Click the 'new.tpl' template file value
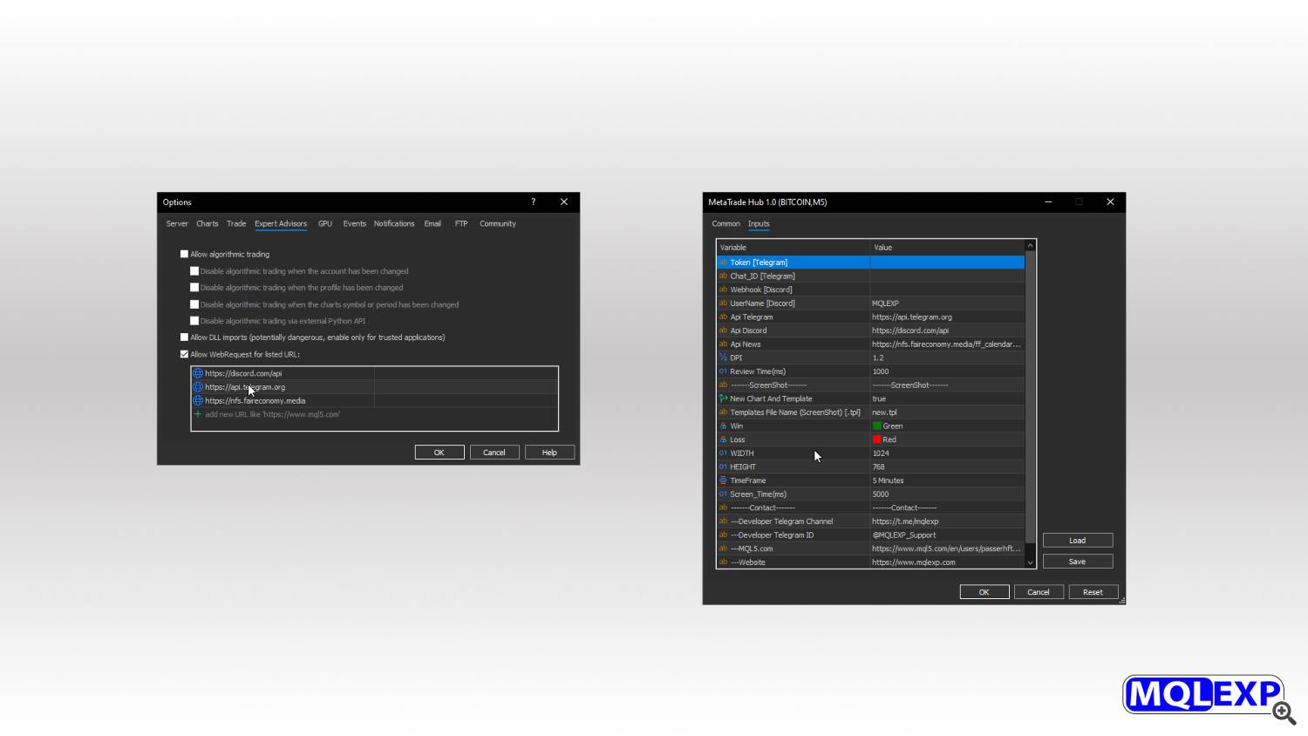This screenshot has width=1308, height=736. (x=884, y=412)
